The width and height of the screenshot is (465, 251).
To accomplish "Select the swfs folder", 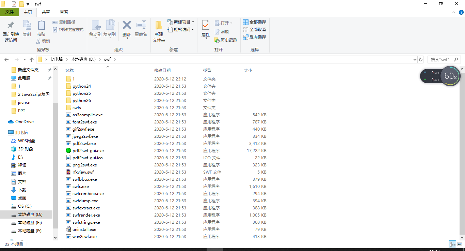I will 77,108.
